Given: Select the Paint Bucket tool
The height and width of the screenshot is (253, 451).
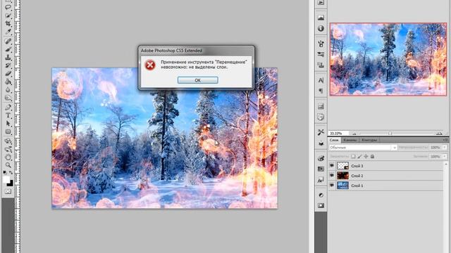Looking at the screenshot, I should tap(8, 82).
